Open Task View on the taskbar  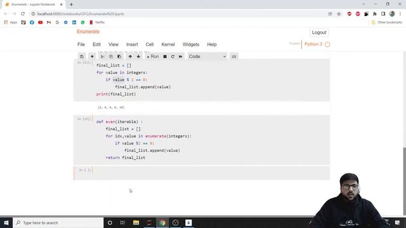pos(122,222)
